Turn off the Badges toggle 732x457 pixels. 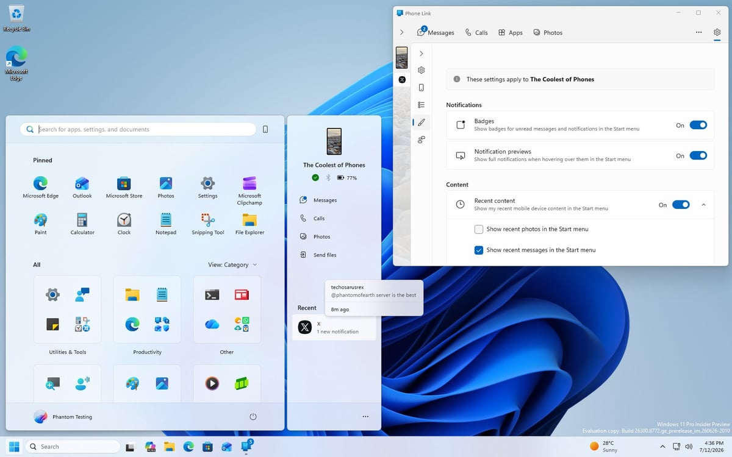pos(698,125)
